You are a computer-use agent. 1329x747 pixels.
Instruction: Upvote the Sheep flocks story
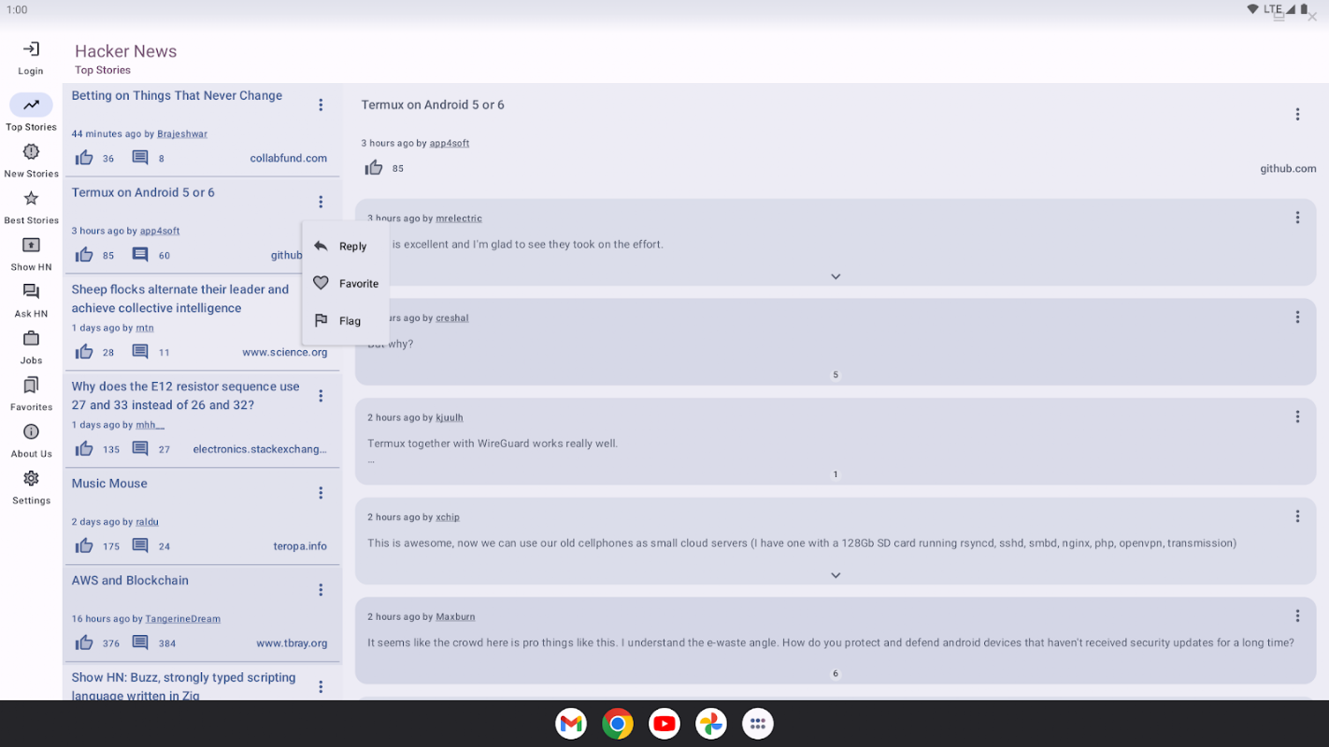84,352
